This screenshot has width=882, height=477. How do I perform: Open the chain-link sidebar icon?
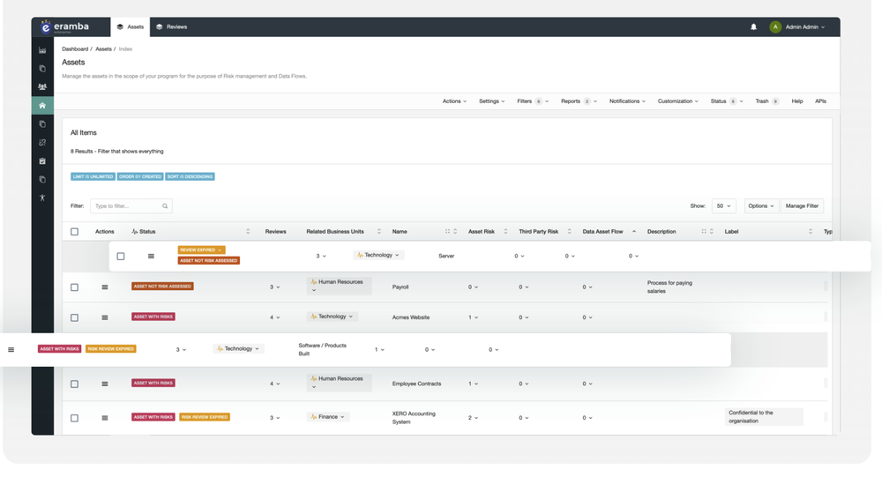42,142
